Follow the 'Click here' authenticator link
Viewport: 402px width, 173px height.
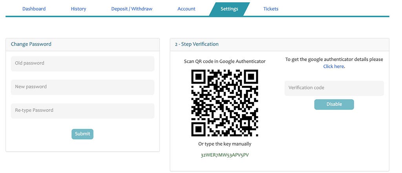[x=333, y=66]
